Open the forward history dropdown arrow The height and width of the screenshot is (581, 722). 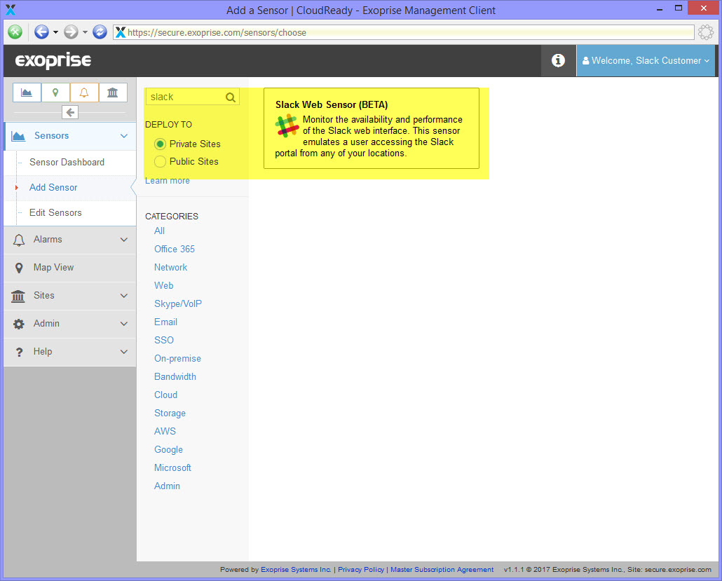[85, 32]
